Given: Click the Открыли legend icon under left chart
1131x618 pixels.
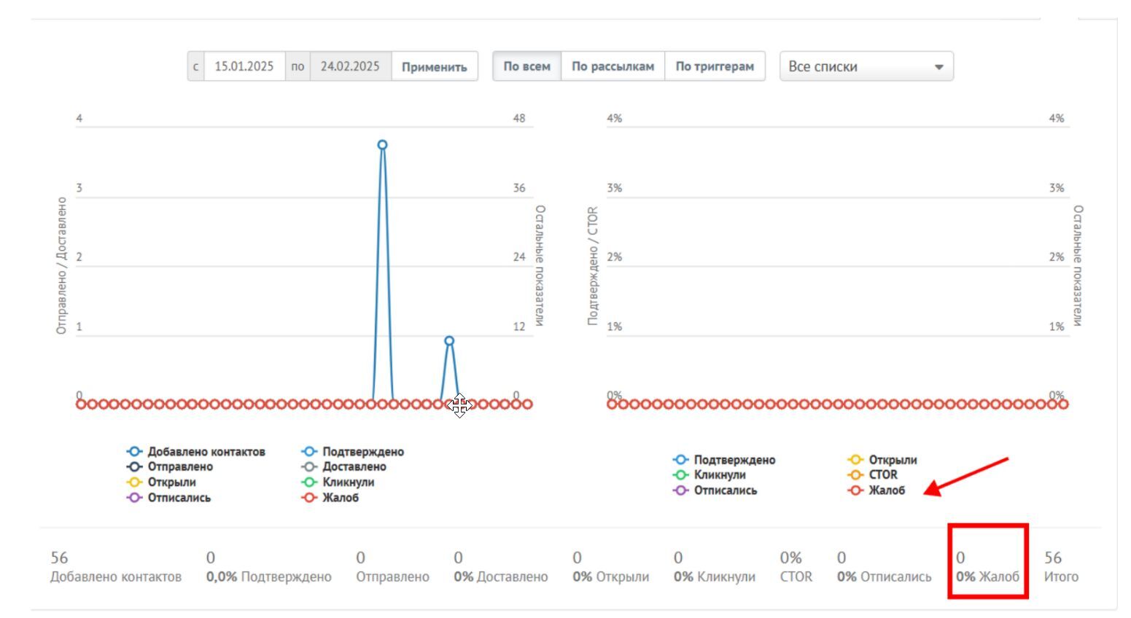Looking at the screenshot, I should coord(134,482).
